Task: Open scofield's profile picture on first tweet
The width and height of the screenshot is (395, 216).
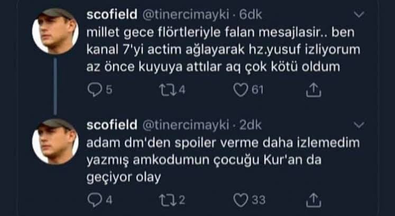Action: 55,31
